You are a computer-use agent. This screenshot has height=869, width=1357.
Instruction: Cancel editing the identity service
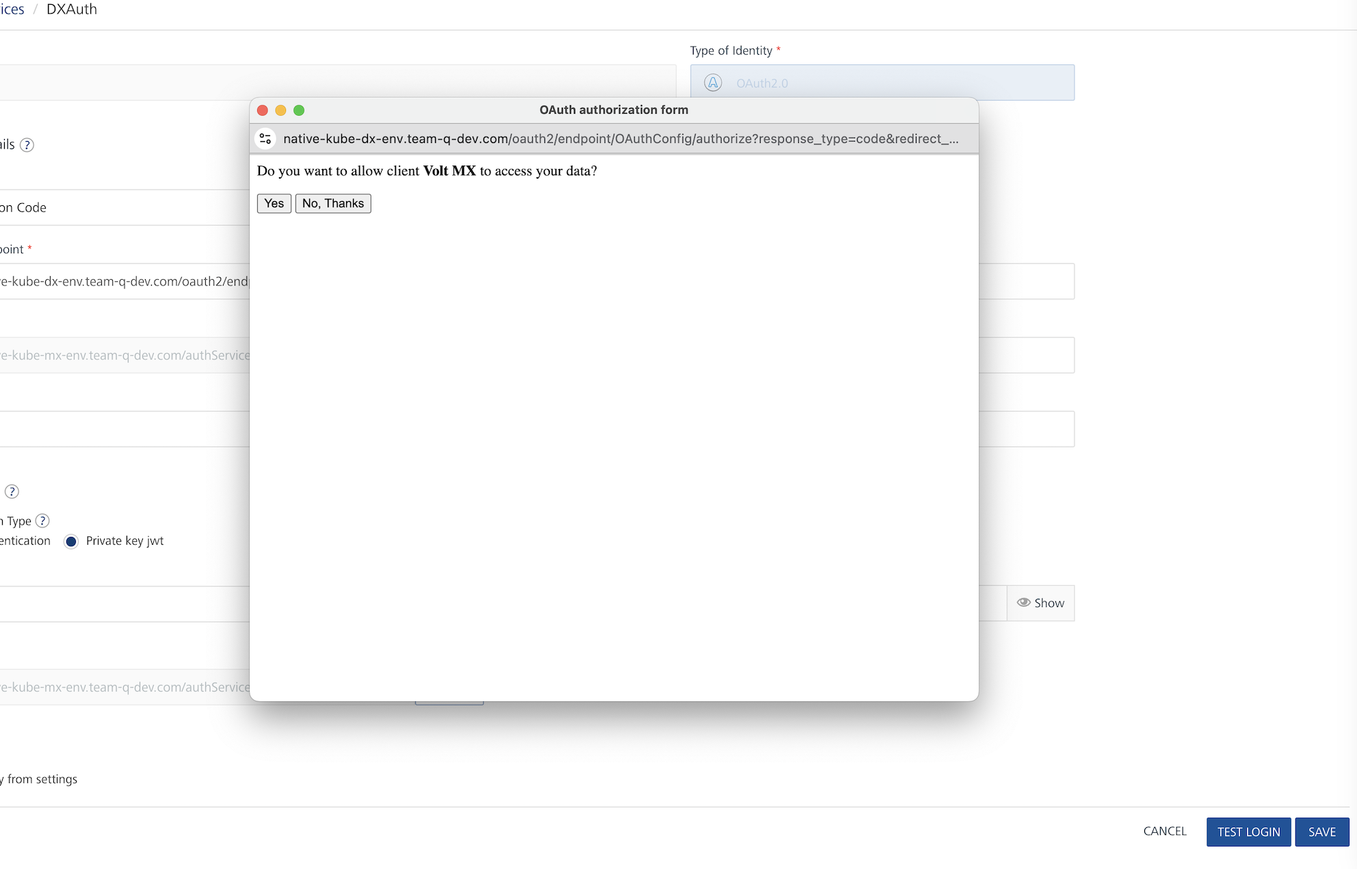click(1165, 831)
